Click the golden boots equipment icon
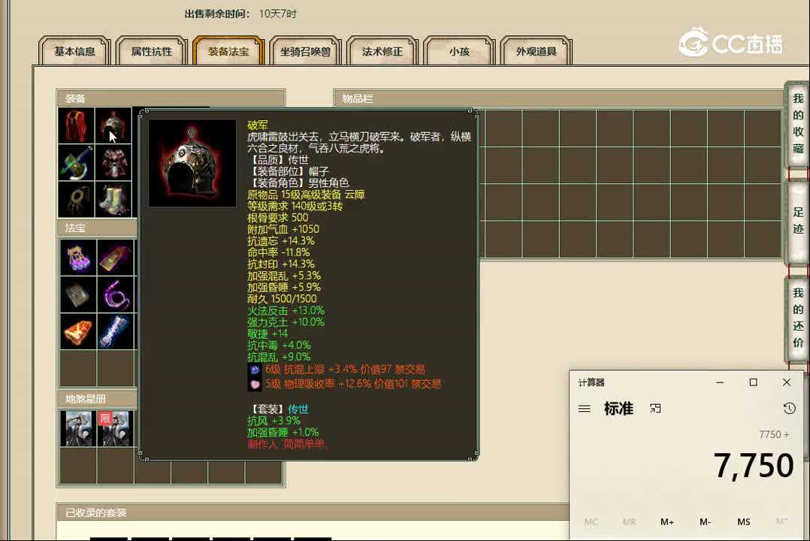This screenshot has width=810, height=541. 113,198
